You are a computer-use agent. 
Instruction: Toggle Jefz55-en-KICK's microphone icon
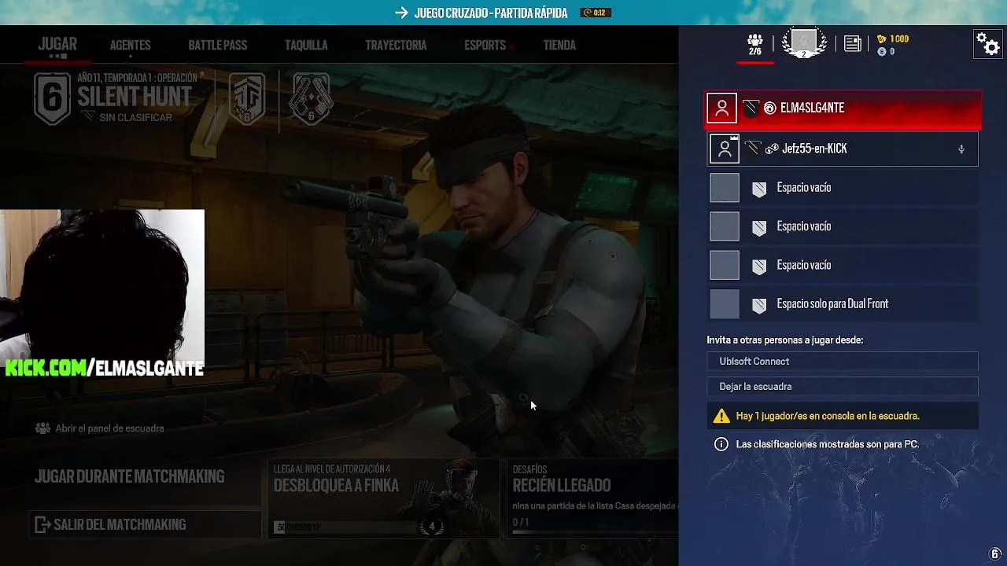pyautogui.click(x=961, y=149)
